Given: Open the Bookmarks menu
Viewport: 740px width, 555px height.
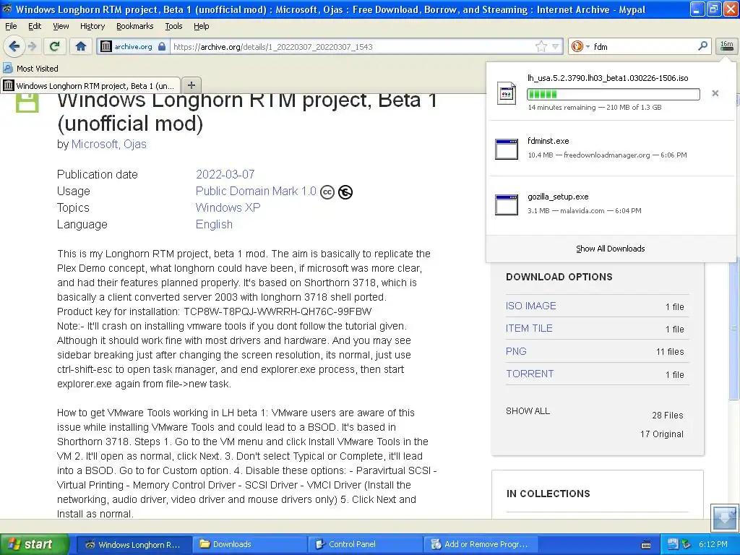Looking at the screenshot, I should pyautogui.click(x=134, y=26).
